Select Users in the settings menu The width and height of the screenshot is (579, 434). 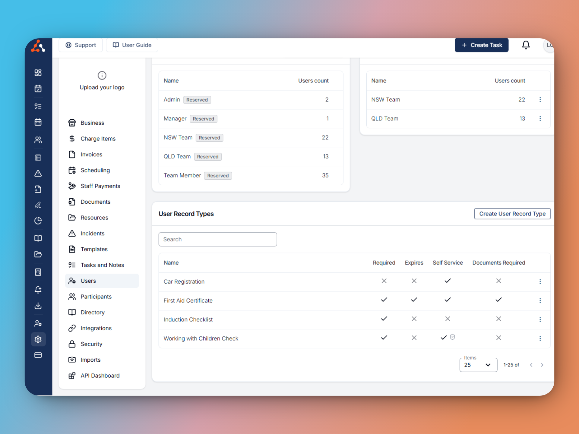pos(88,281)
